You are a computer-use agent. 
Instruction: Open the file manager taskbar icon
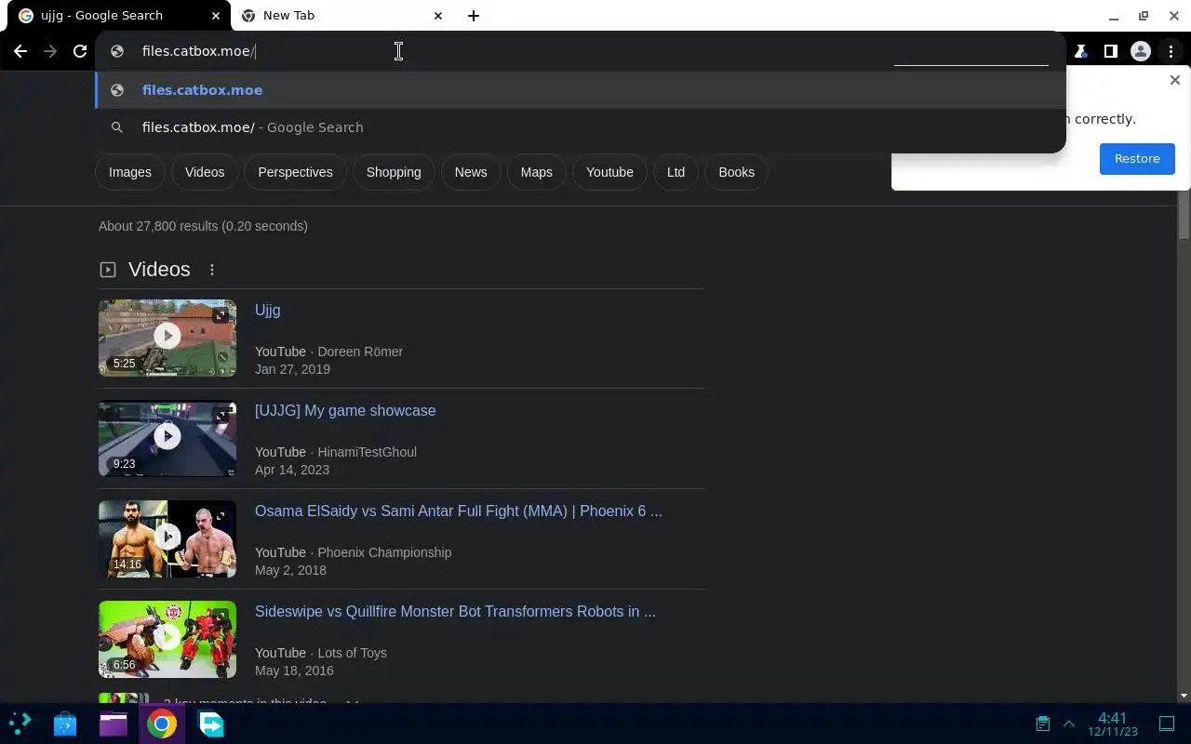tap(114, 724)
